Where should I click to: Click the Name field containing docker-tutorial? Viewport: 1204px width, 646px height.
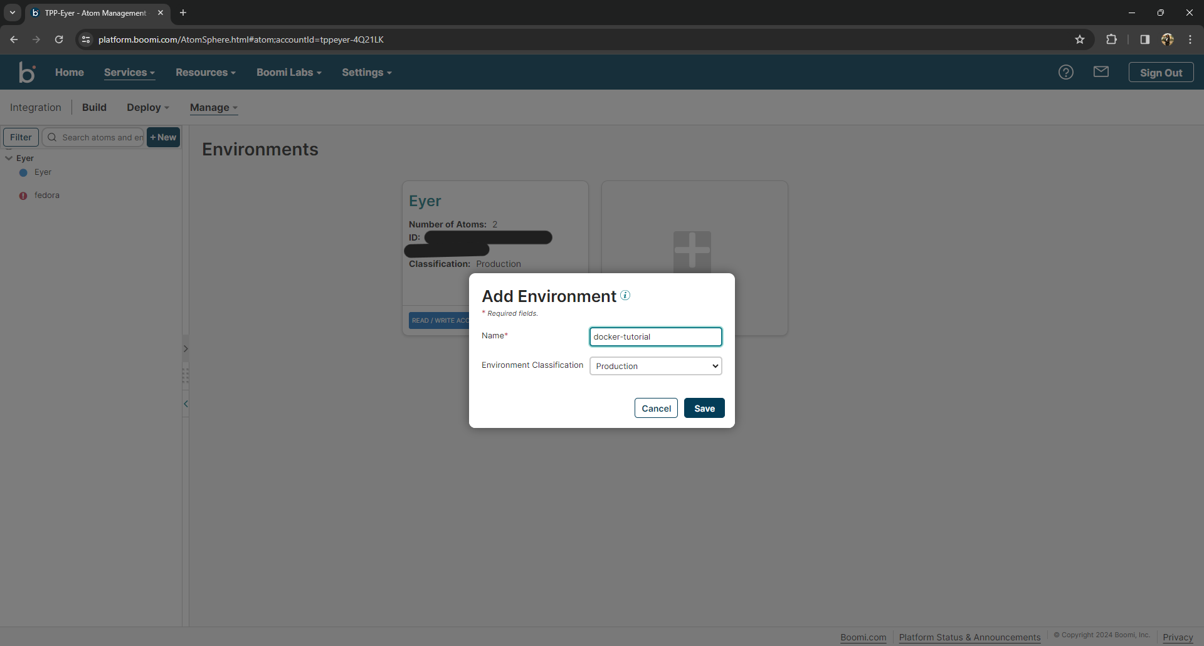(x=655, y=336)
